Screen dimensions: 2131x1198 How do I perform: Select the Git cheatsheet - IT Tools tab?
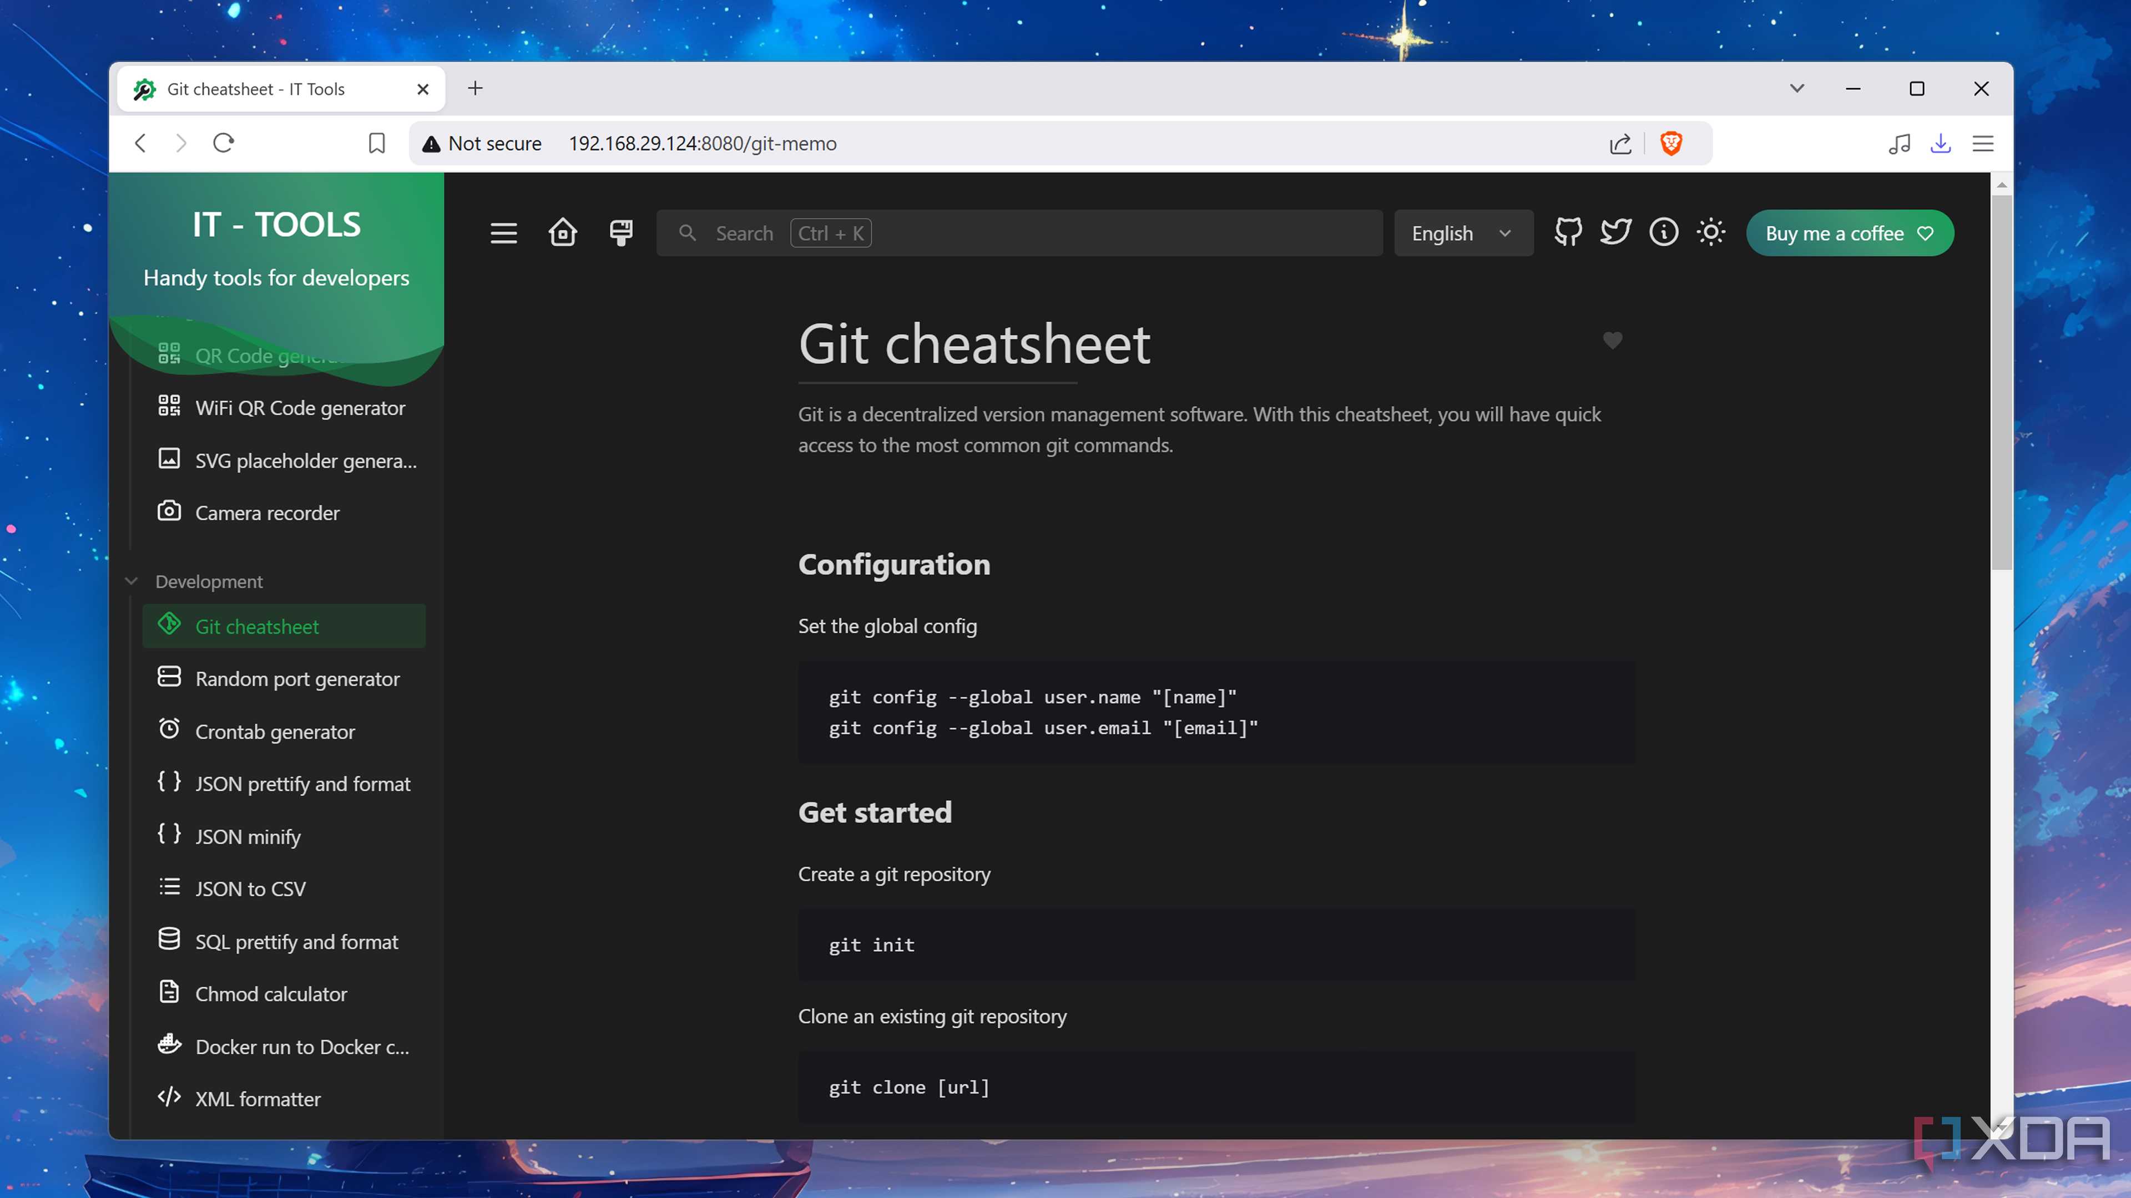281,89
